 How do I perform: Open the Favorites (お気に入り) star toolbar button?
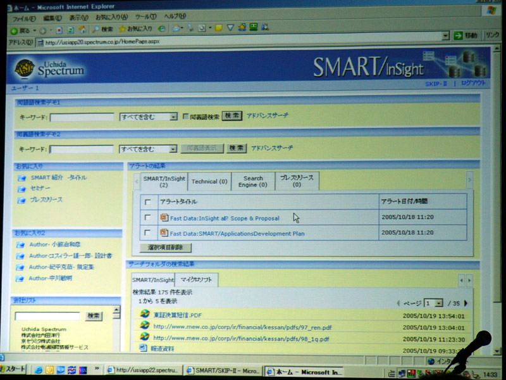click(x=135, y=28)
